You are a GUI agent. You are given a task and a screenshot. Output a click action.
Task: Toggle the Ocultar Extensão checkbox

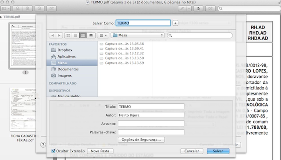pos(53,151)
